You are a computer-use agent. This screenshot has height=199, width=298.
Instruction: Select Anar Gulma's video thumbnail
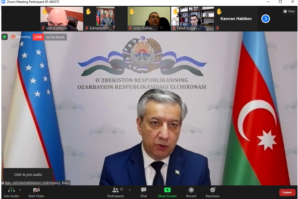click(x=149, y=19)
